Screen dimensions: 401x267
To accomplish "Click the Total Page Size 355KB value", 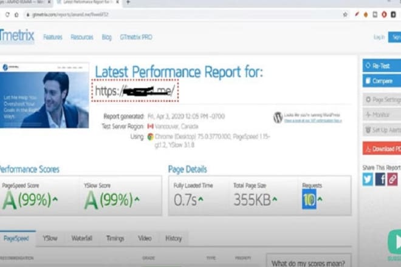I will pyautogui.click(x=252, y=200).
